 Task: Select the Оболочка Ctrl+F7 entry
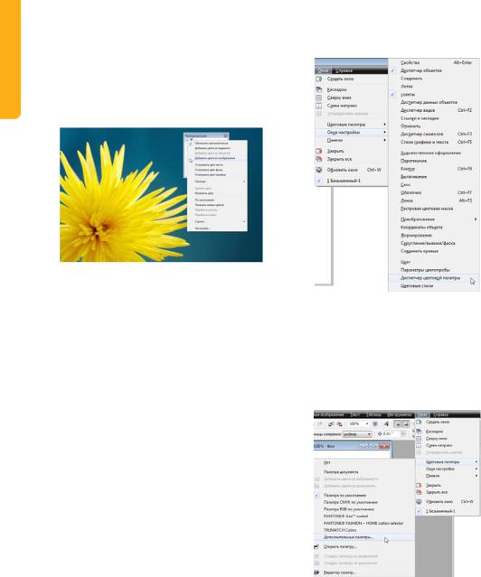pyautogui.click(x=434, y=193)
